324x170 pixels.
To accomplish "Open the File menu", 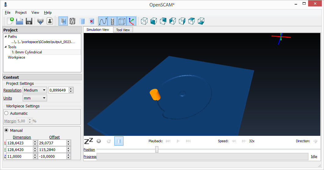I will click(8, 13).
